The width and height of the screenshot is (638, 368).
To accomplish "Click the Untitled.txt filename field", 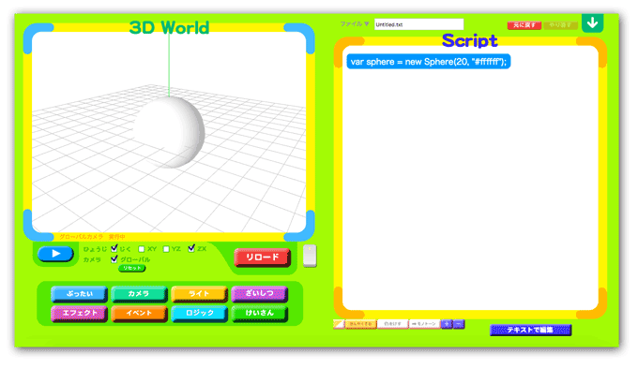I will point(418,24).
